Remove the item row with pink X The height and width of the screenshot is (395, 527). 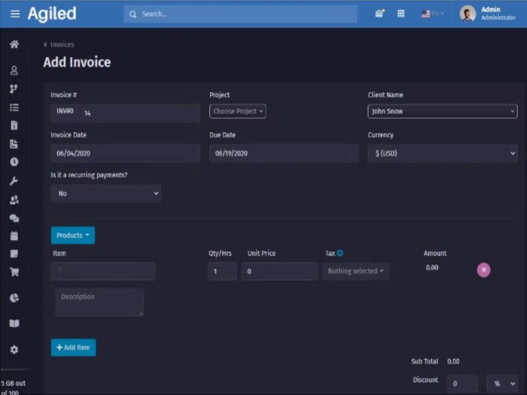pos(484,269)
